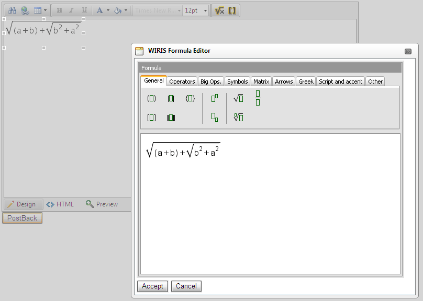Switch to Design view mode
423x301 pixels.
click(23, 204)
